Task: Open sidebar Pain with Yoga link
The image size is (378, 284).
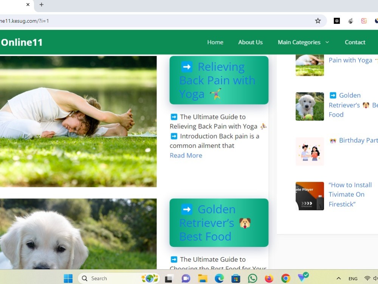Action: tap(350, 60)
